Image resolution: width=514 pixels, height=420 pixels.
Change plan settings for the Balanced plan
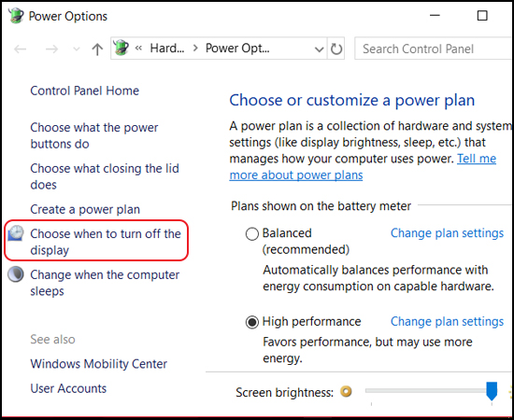447,233
